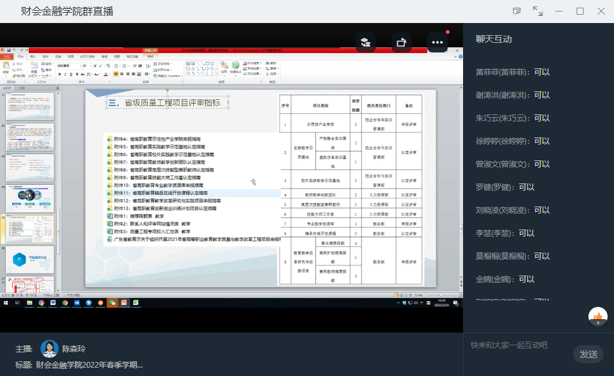Tap the thumbs-up like icon
This screenshot has width=614, height=376.
coord(598,316)
